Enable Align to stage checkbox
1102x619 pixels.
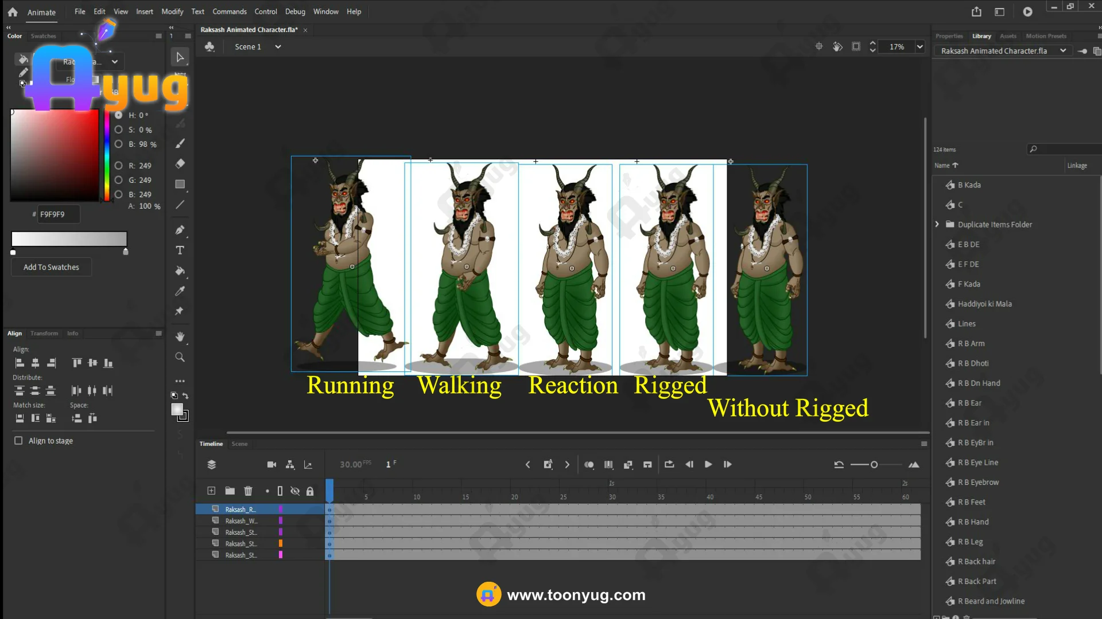tap(18, 441)
